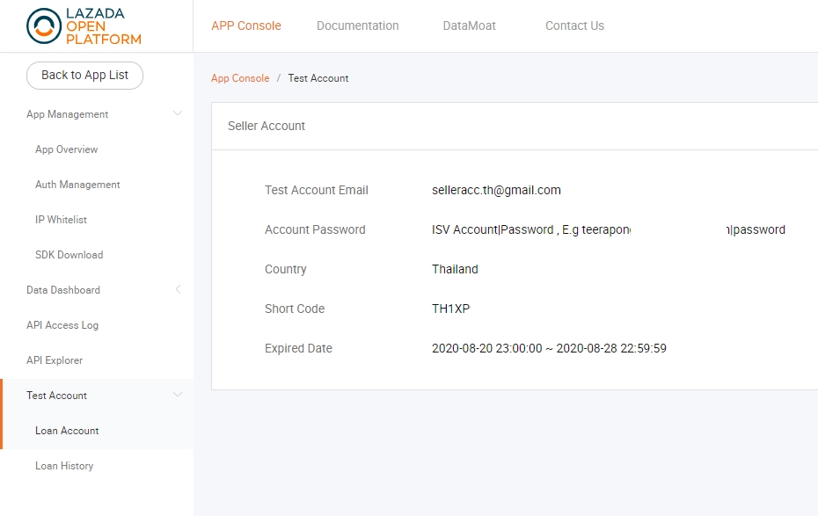Select App Management sidebar section
This screenshot has width=818, height=516.
tap(68, 114)
